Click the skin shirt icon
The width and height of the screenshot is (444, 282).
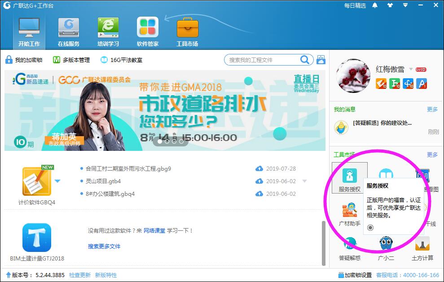click(x=390, y=5)
